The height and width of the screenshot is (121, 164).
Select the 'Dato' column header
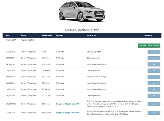8,35
